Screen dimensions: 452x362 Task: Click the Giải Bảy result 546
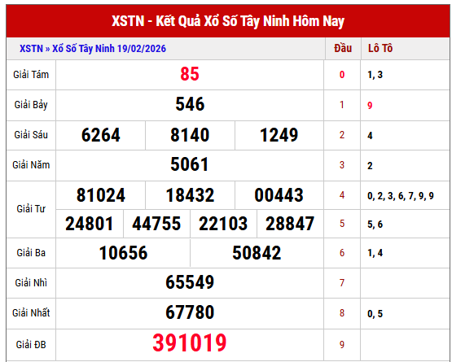click(x=190, y=104)
